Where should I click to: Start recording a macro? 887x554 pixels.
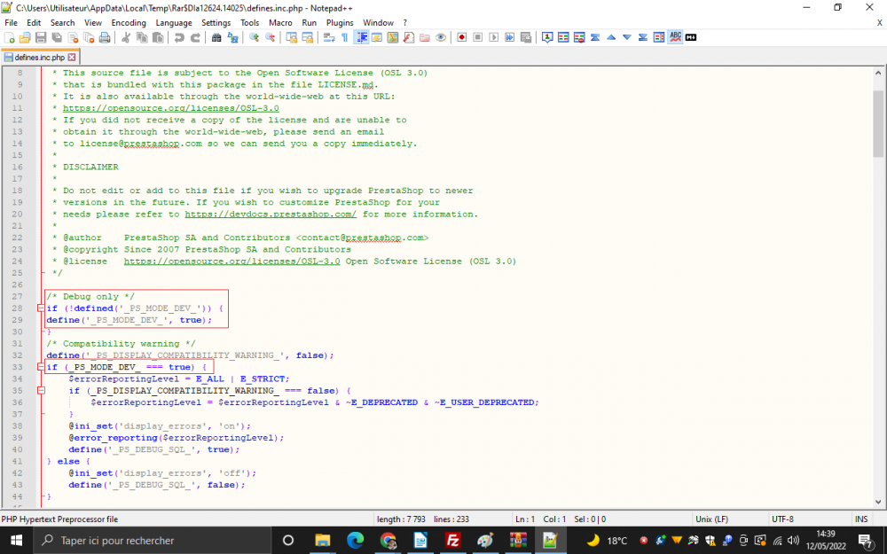pos(461,39)
